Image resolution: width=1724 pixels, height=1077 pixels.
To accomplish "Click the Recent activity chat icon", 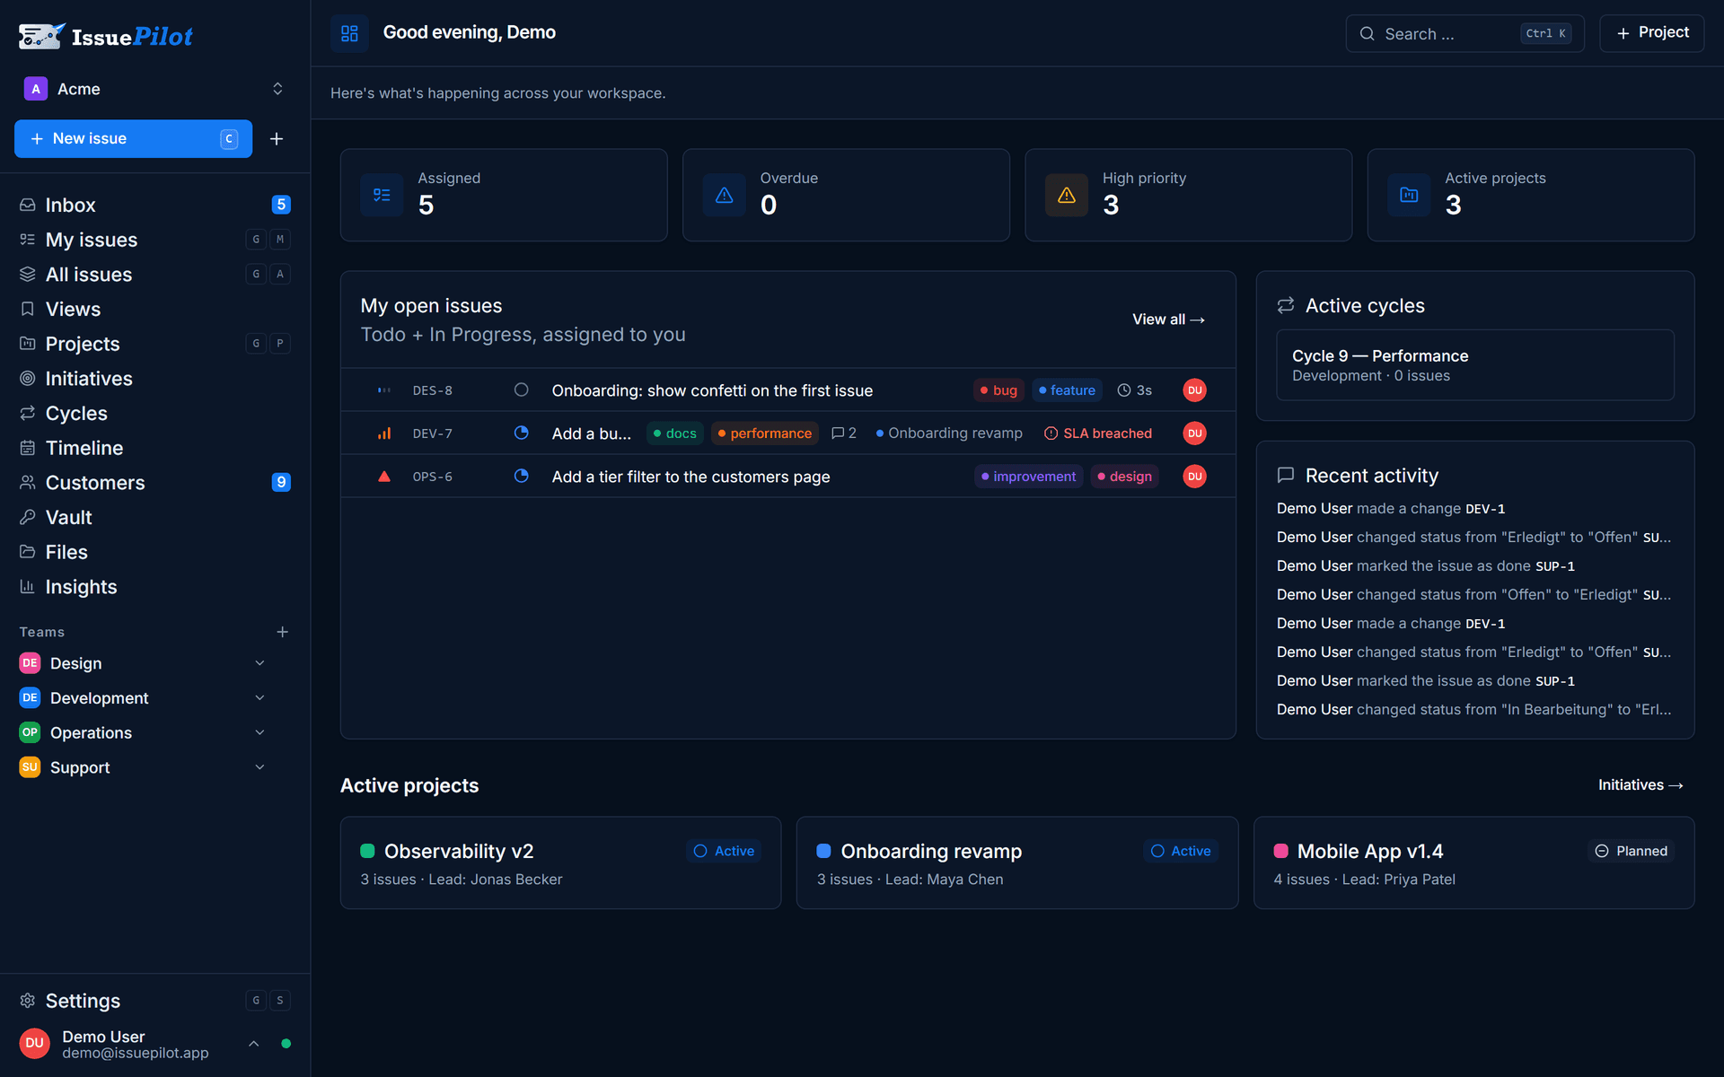I will [1286, 475].
